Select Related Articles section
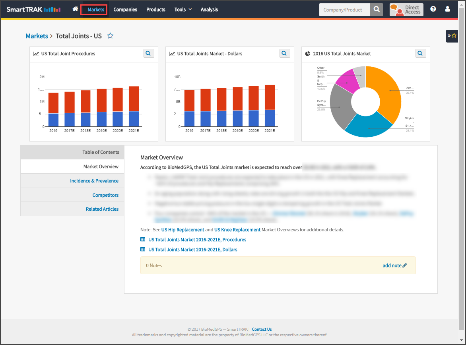The image size is (466, 345). tap(72, 209)
